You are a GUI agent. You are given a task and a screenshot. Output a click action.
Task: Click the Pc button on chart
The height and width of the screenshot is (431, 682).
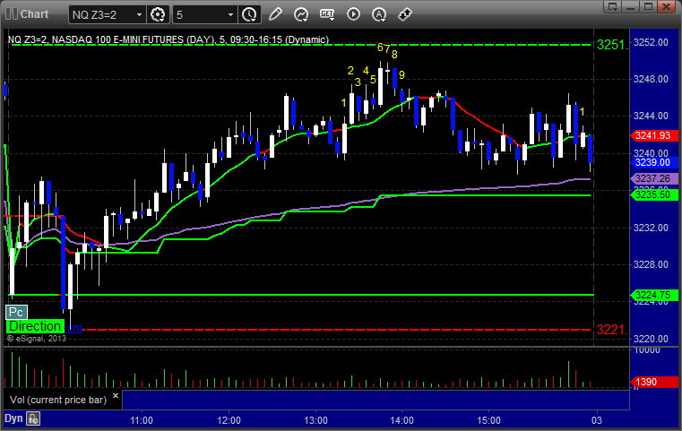pos(16,312)
